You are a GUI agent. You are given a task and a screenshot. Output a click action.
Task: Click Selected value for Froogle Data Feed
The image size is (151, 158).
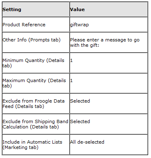tap(80, 101)
